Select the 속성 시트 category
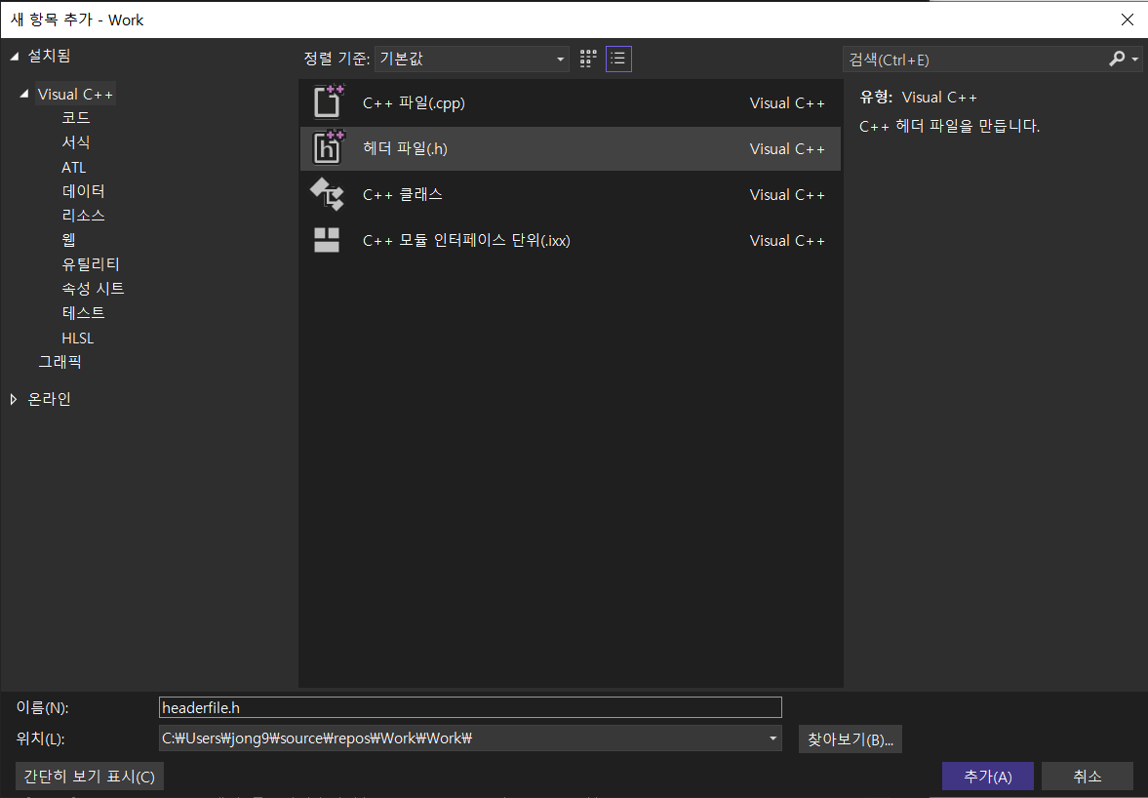This screenshot has width=1148, height=798. [93, 289]
